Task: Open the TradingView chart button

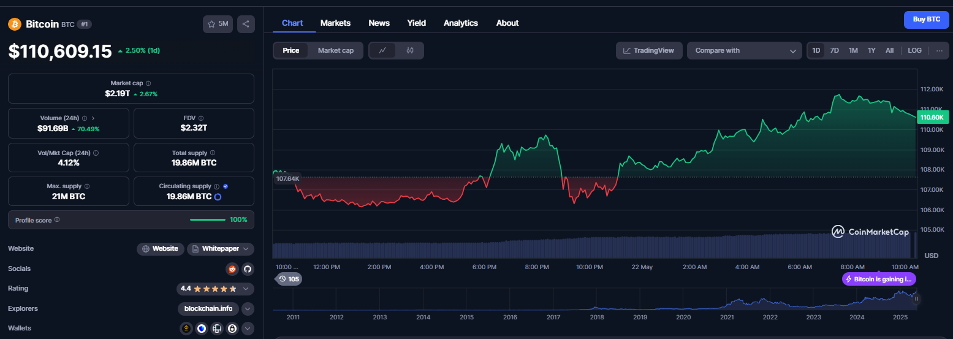Action: [x=649, y=50]
